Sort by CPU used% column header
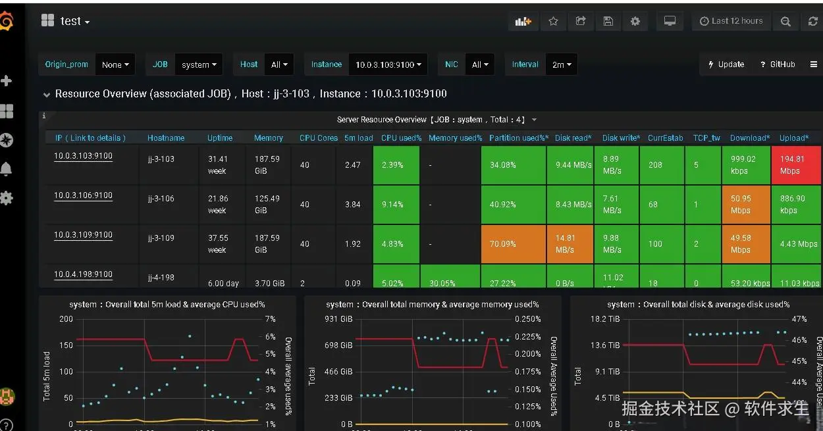The image size is (823, 431). coord(401,138)
